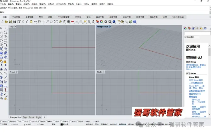The height and width of the screenshot is (133, 211).
Task: Select the Pan hand tool
Action: point(39,22)
